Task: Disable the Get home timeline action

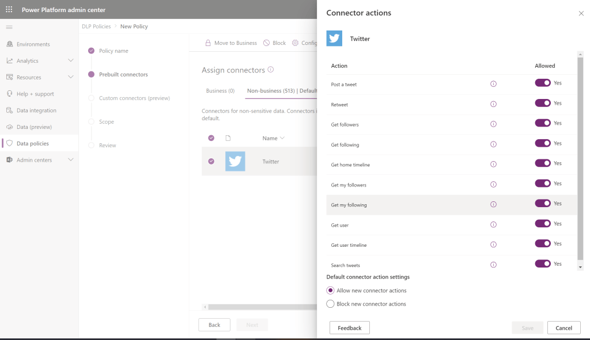Action: click(x=543, y=163)
